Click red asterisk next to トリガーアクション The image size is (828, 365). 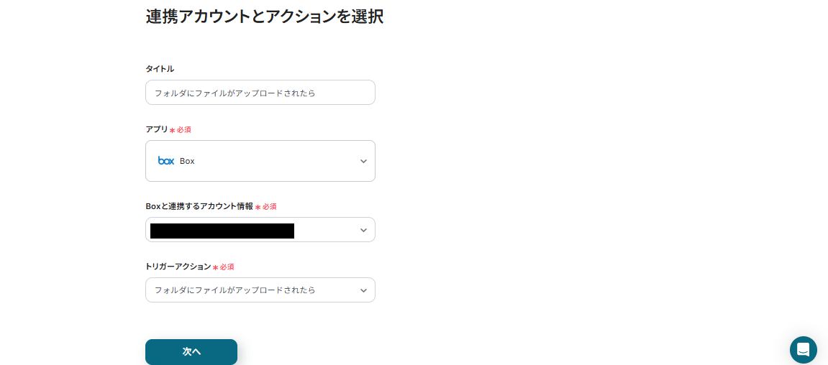[215, 267]
